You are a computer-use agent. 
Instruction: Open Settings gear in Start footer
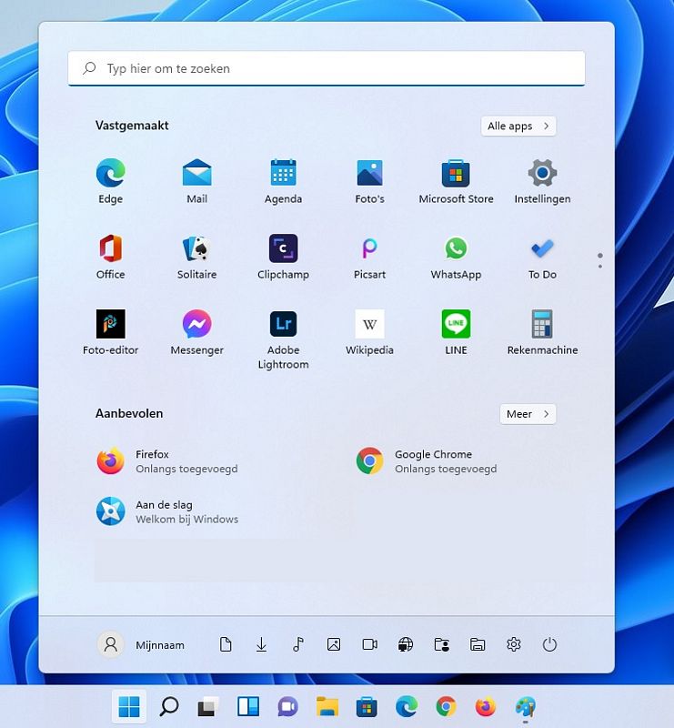coord(513,644)
